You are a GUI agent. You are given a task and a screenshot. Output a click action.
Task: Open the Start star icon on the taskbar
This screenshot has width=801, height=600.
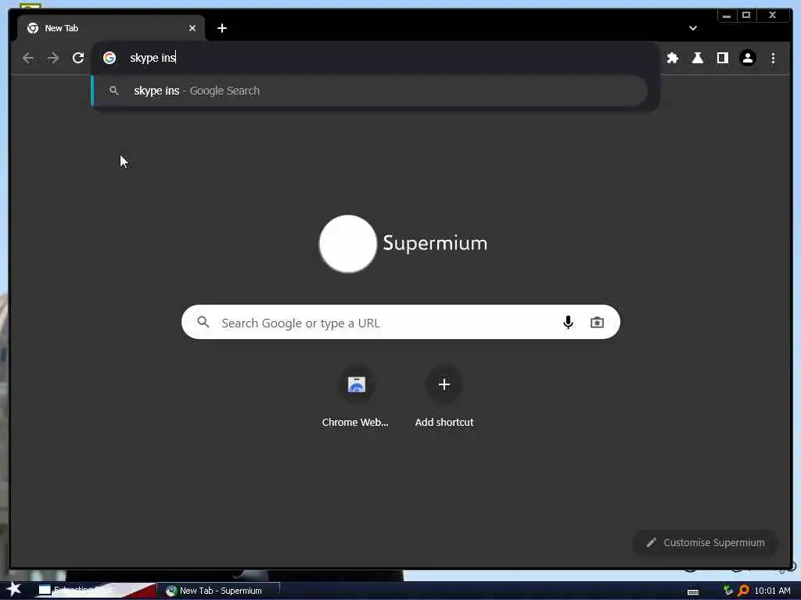[x=13, y=589]
